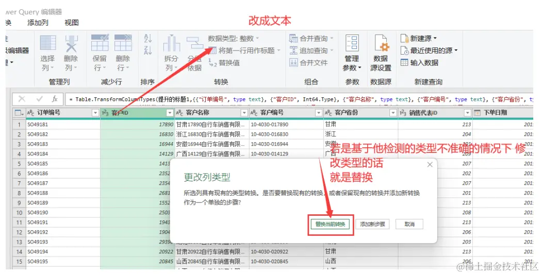Viewport: 542px width, 275px height.
Task: Open the filter dropdown of 客户名称 column
Action: (244, 113)
